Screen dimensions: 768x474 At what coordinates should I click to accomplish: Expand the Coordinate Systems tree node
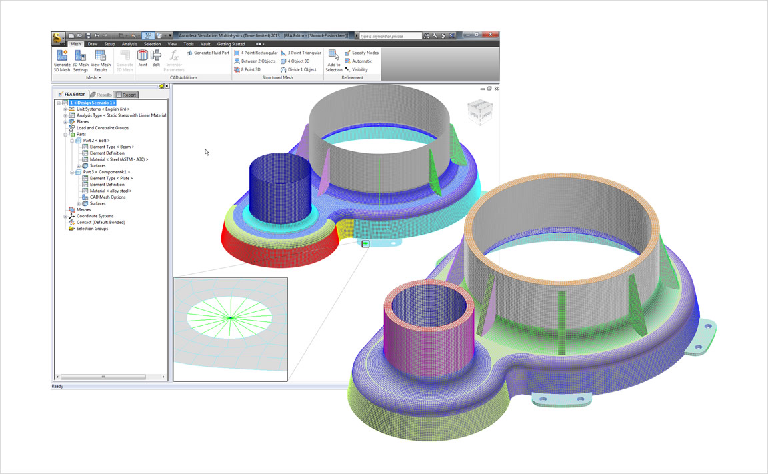pos(65,216)
